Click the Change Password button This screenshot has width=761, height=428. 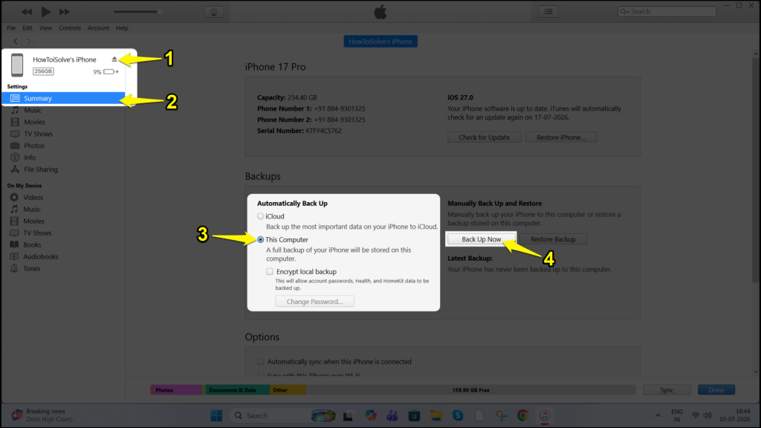[x=314, y=302]
